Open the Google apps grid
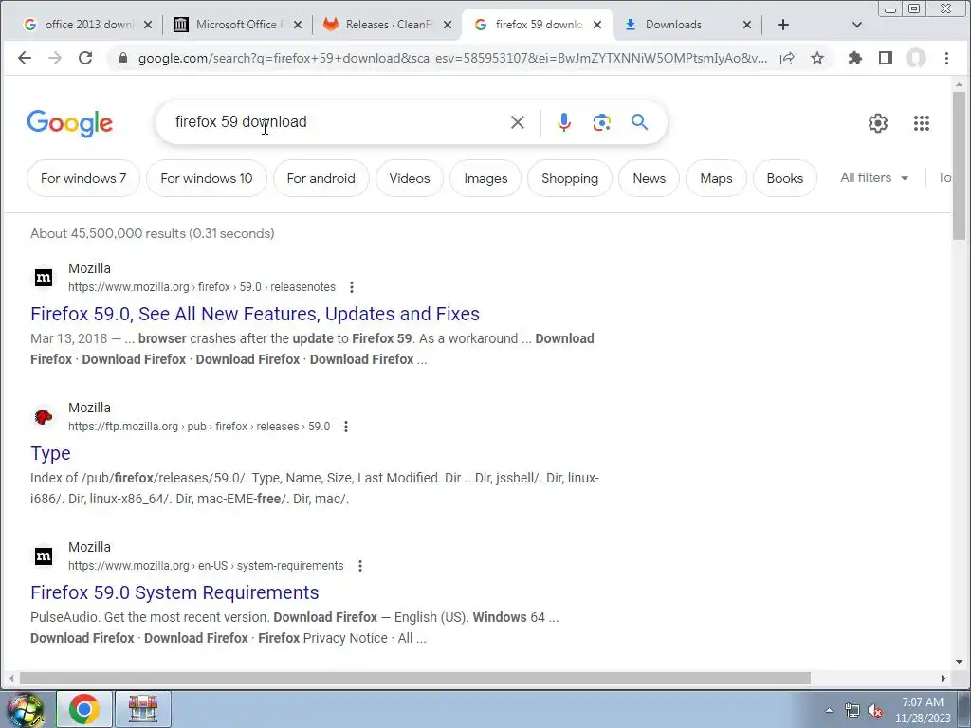The height and width of the screenshot is (728, 971). [x=922, y=123]
